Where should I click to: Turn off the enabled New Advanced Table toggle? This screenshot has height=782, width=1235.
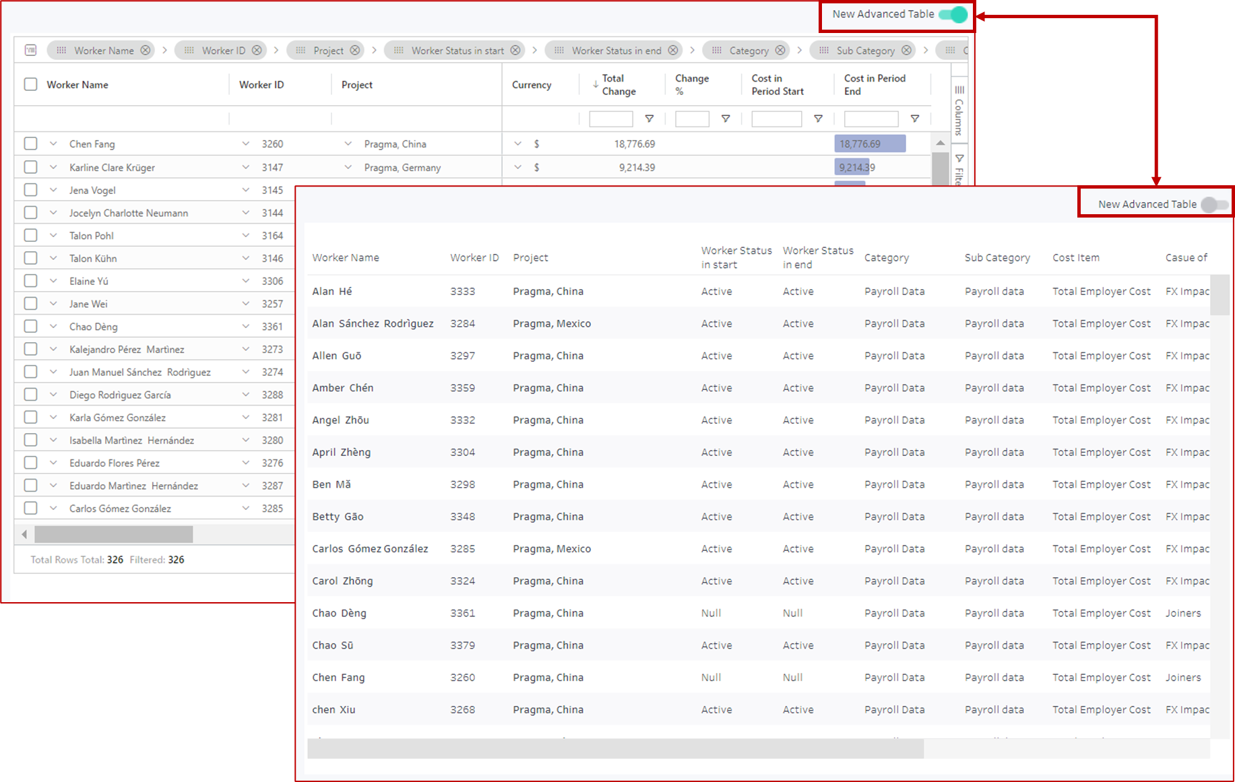[953, 14]
